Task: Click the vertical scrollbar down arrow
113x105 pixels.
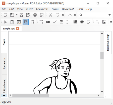Action: [102, 92]
